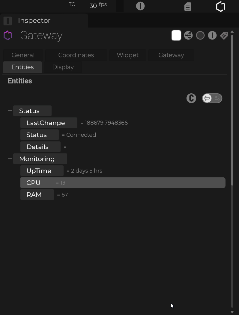Click the scrollbar down arrow
The width and height of the screenshot is (239, 315).
point(232,312)
